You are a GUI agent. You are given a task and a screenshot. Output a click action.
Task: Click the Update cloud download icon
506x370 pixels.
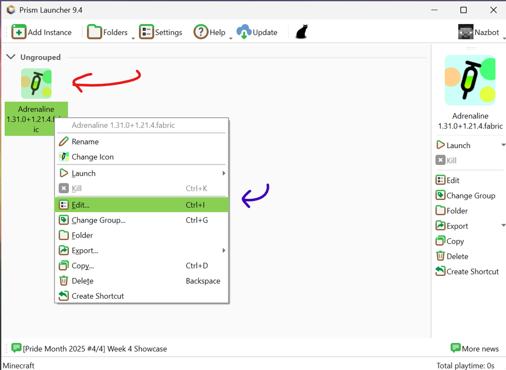point(244,32)
